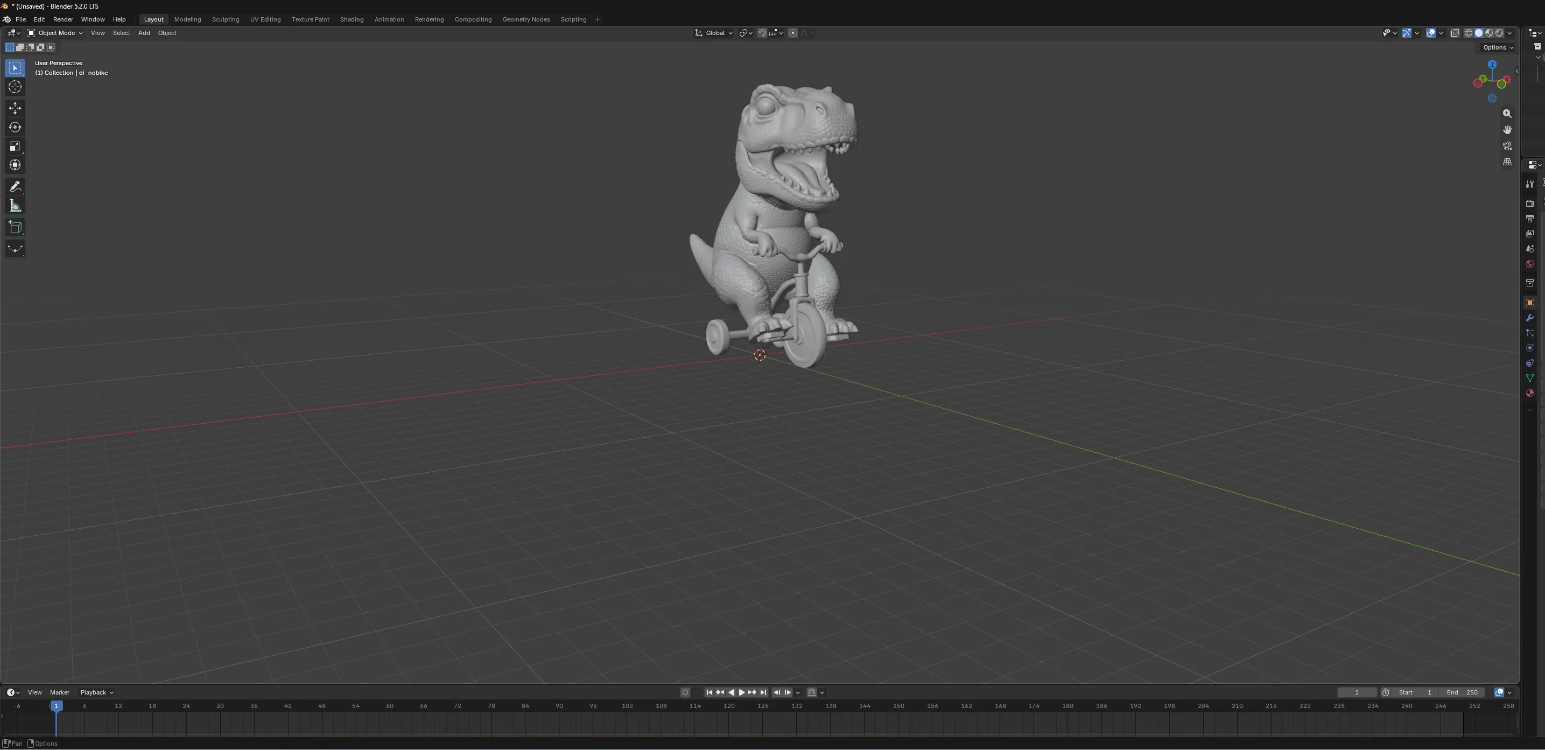1545x750 pixels.
Task: Open the Edit menu
Action: (x=40, y=19)
